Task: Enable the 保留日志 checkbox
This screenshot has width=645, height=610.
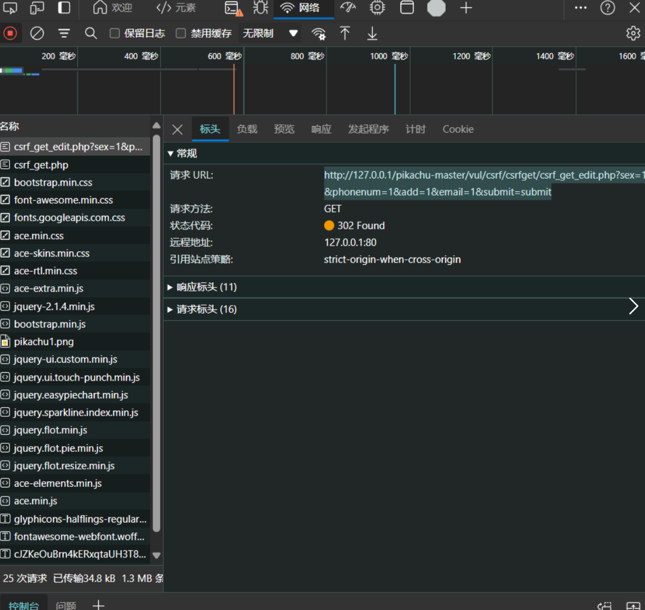Action: pos(115,33)
